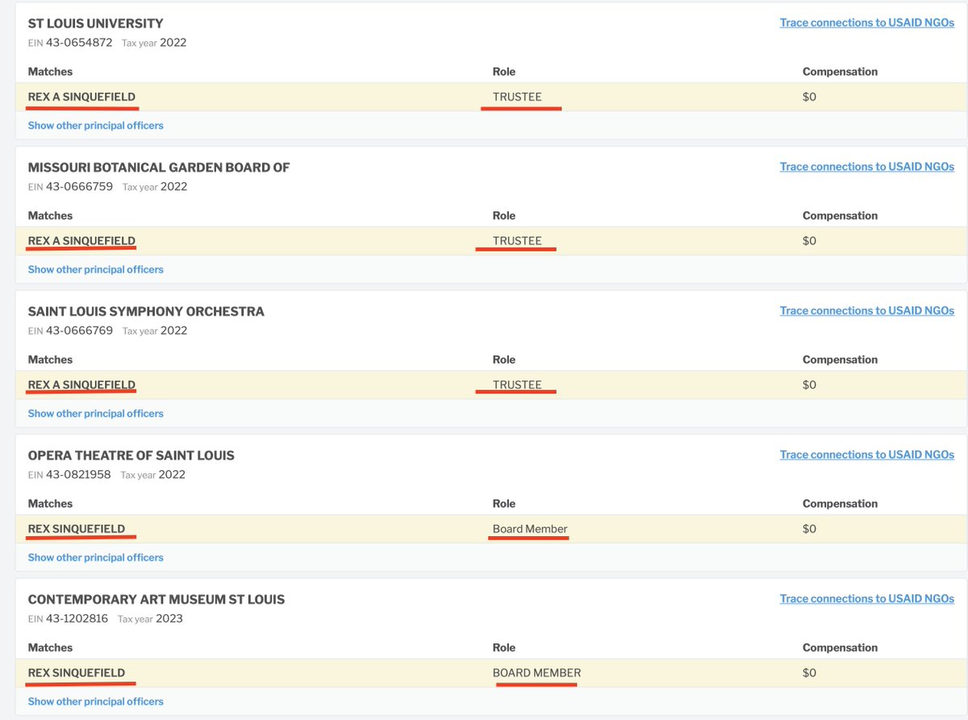Click REX A SINQUEFIELD under Missouri Botanical Garden
The height and width of the screenshot is (720, 968).
pos(81,241)
